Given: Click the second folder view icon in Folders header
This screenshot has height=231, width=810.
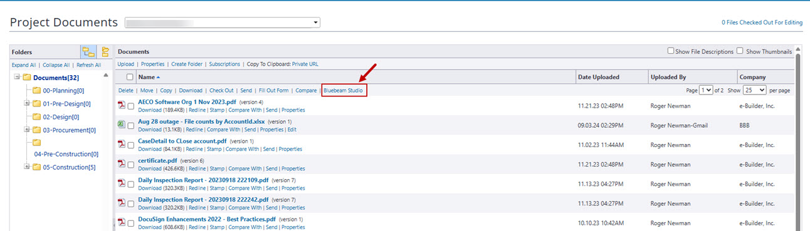Looking at the screenshot, I should [105, 52].
